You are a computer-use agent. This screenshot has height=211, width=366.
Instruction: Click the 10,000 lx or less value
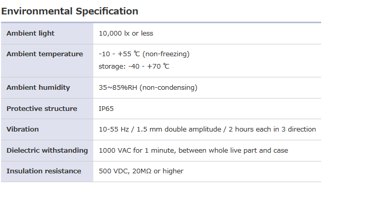126,34
